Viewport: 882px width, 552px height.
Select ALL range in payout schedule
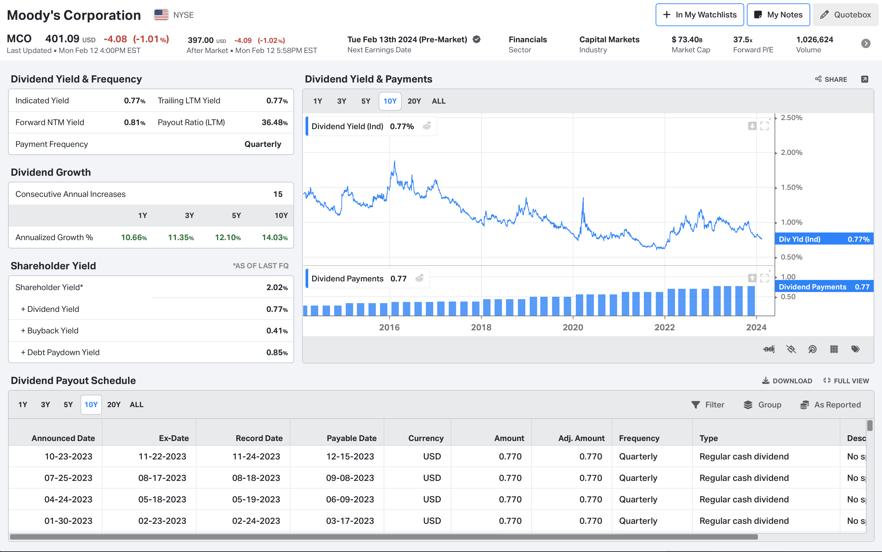(x=136, y=404)
